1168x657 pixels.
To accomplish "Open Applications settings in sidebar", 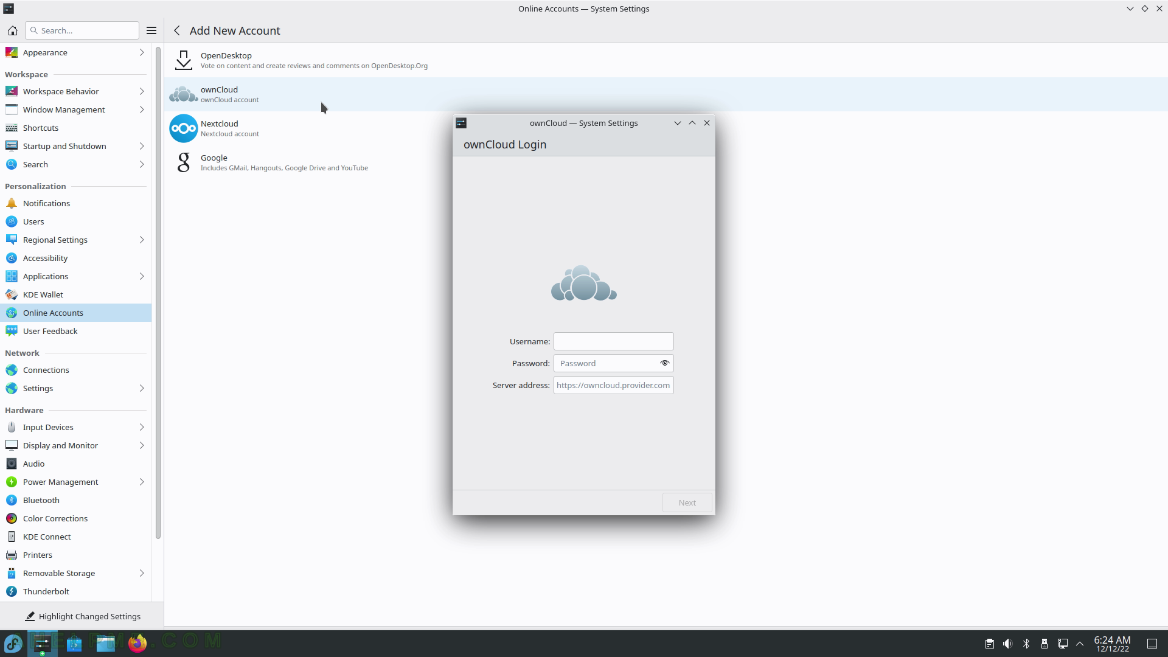I will pos(75,276).
